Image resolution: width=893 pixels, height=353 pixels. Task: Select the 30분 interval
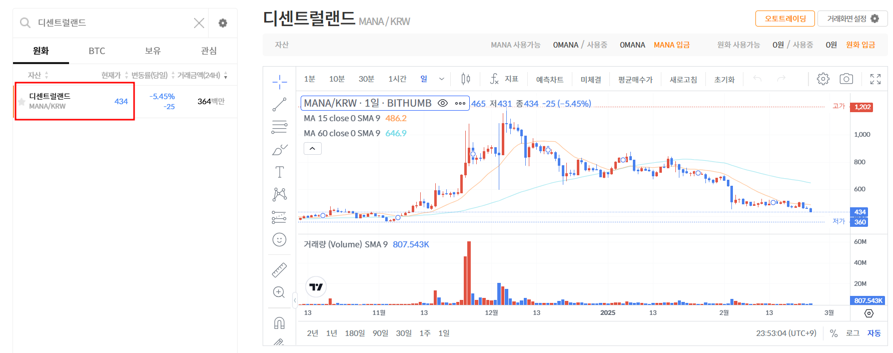tap(366, 79)
